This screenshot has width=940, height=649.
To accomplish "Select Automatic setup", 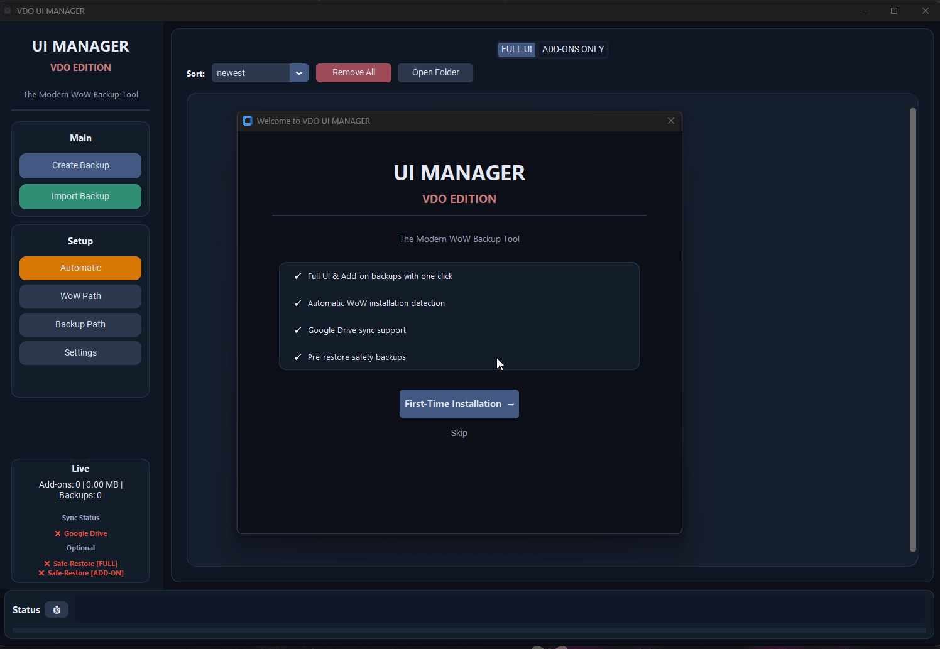I will 80,268.
